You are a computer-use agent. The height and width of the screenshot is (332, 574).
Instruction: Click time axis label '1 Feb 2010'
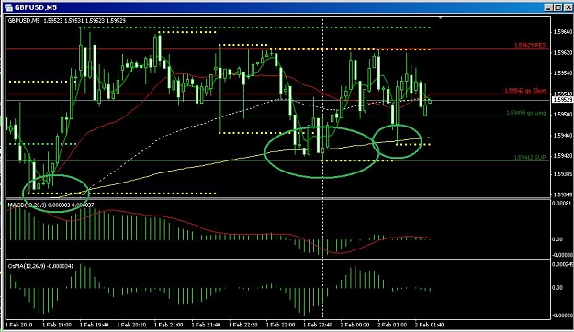click(x=19, y=325)
